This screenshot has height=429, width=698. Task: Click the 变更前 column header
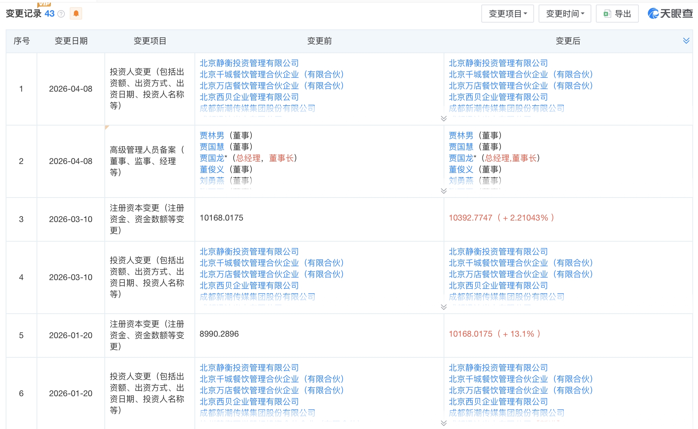click(x=320, y=41)
